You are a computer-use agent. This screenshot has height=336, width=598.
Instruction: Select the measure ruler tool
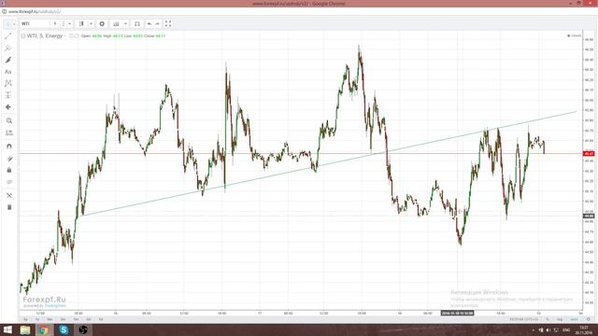point(9,133)
